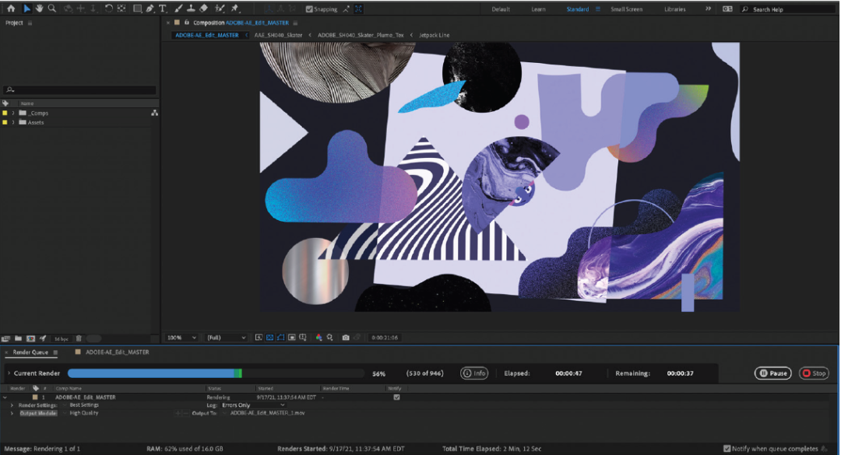This screenshot has width=841, height=455.
Task: Select the Pan Behind anchor point tool
Action: [x=121, y=9]
